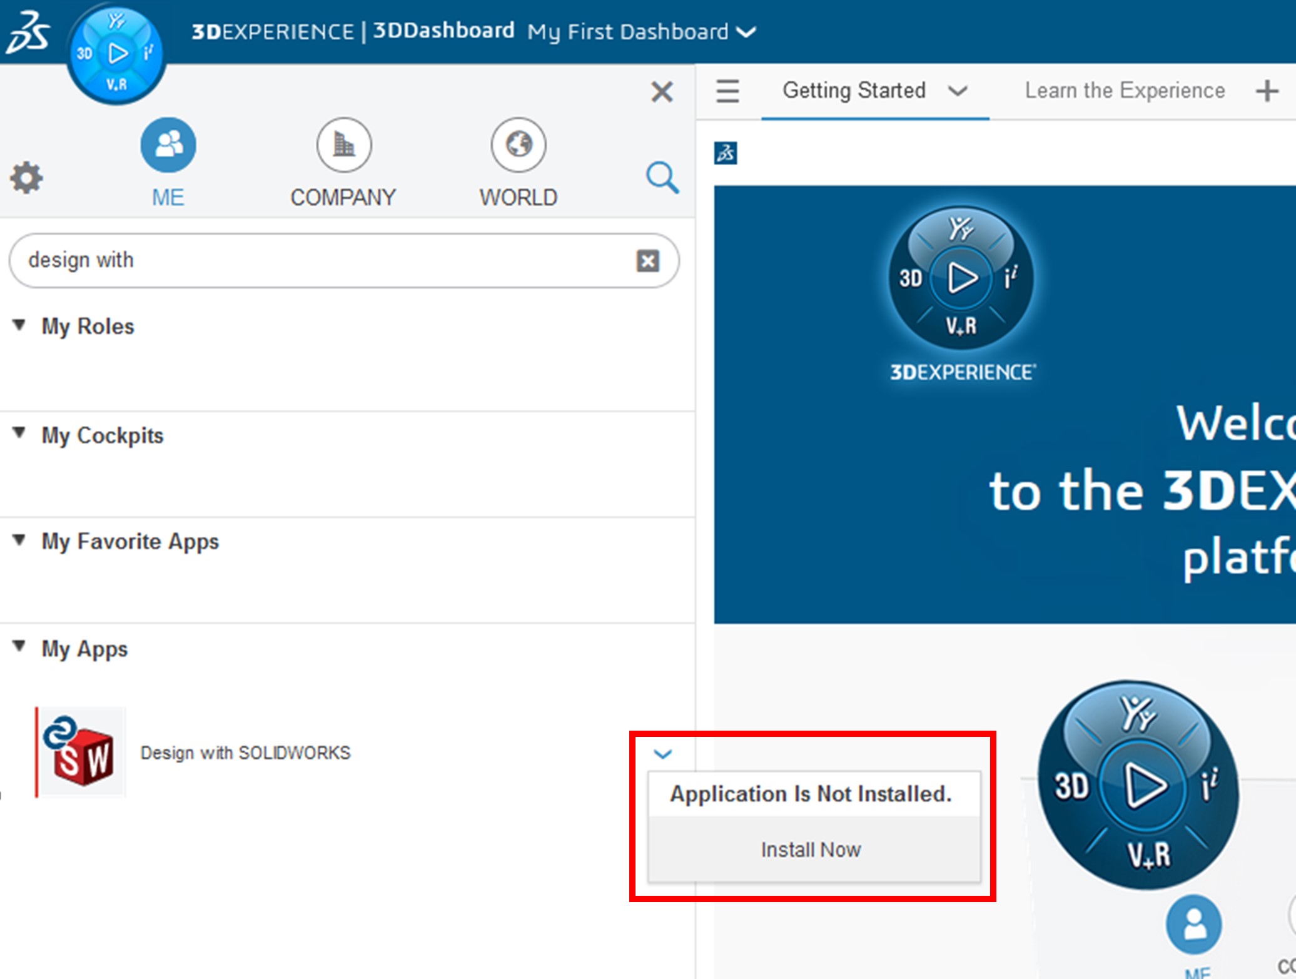This screenshot has width=1296, height=979.
Task: Select the ME people icon
Action: [168, 145]
